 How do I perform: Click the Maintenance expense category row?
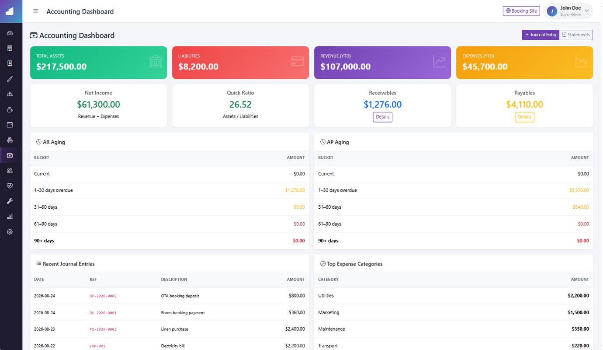point(454,329)
